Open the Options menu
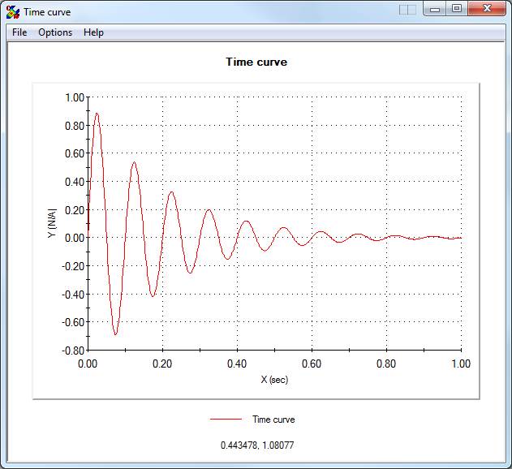The height and width of the screenshot is (469, 512). coord(55,32)
